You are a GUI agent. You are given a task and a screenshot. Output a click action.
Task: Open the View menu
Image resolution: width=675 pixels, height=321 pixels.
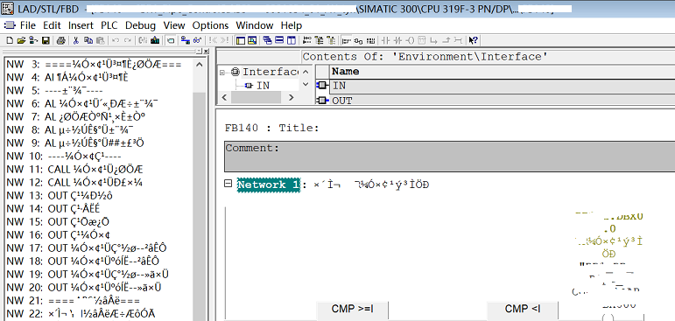click(x=174, y=25)
